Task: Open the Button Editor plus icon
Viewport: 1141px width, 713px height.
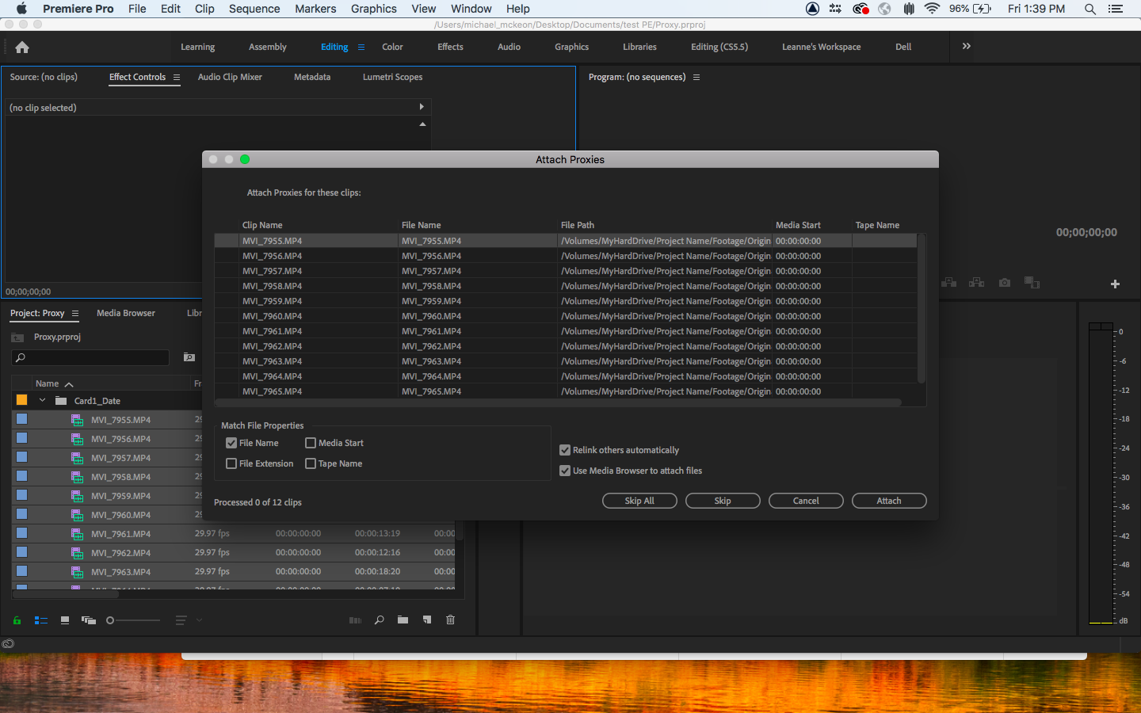Action: pos(1115,284)
